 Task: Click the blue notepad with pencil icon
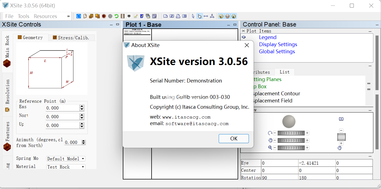point(142,16)
